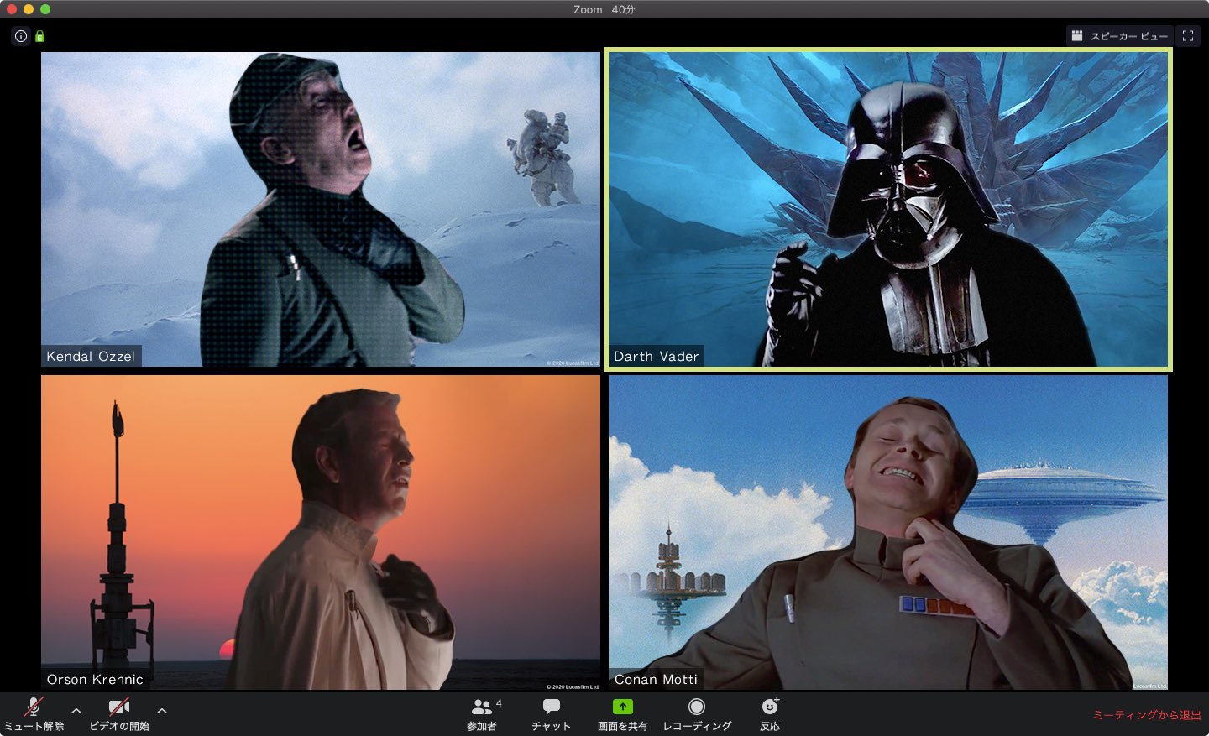Click the Kendal Ozzel name label
Image resolution: width=1209 pixels, height=736 pixels.
91,356
